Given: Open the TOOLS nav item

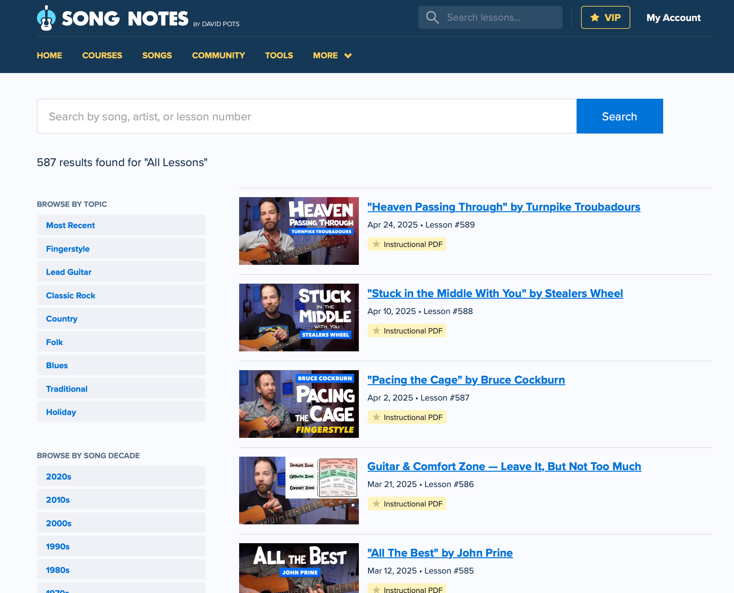Looking at the screenshot, I should click(x=279, y=55).
